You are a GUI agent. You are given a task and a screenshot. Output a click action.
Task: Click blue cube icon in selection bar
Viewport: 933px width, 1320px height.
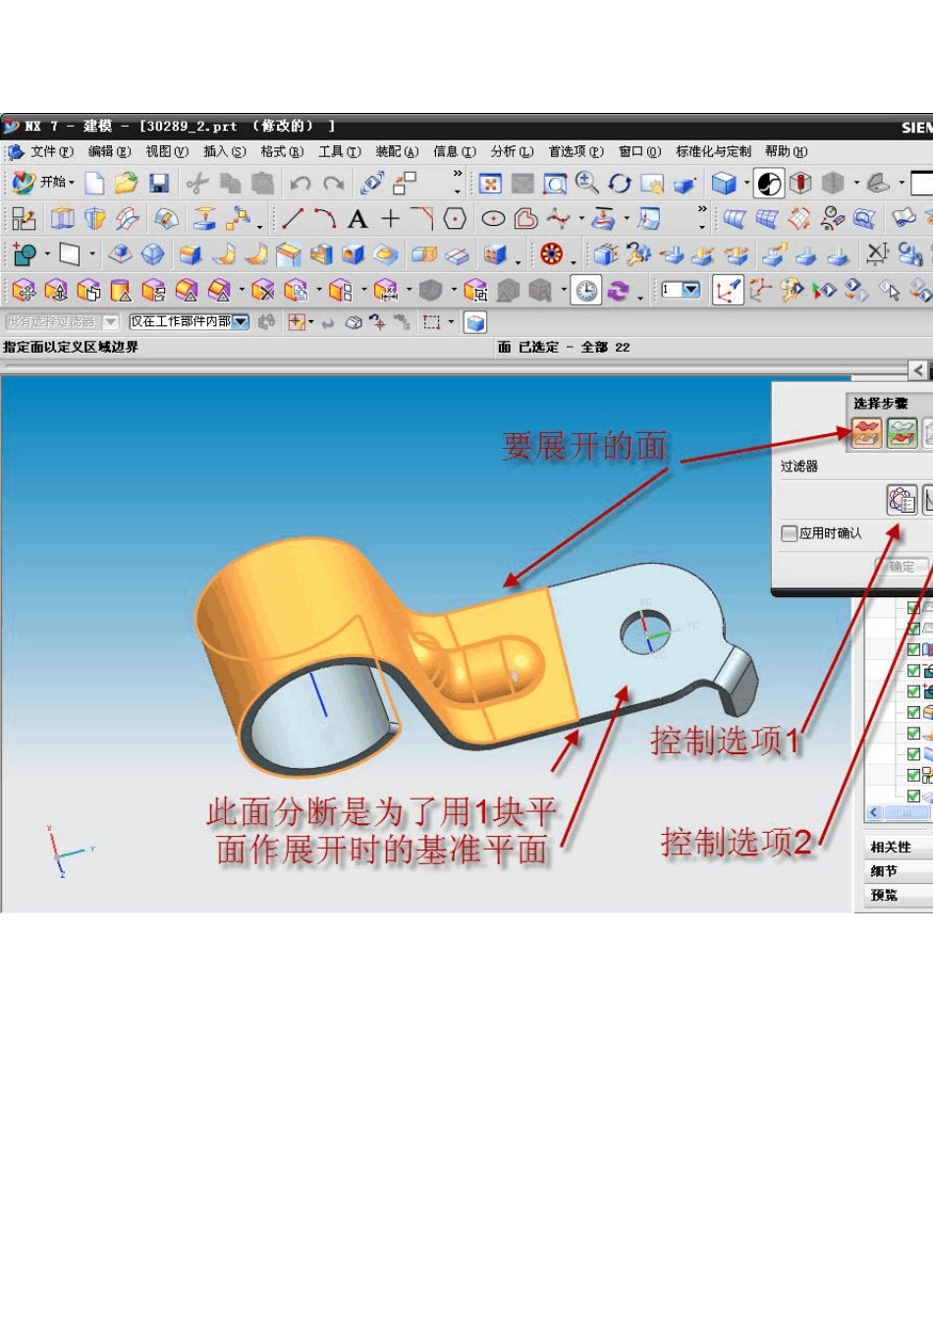(475, 322)
